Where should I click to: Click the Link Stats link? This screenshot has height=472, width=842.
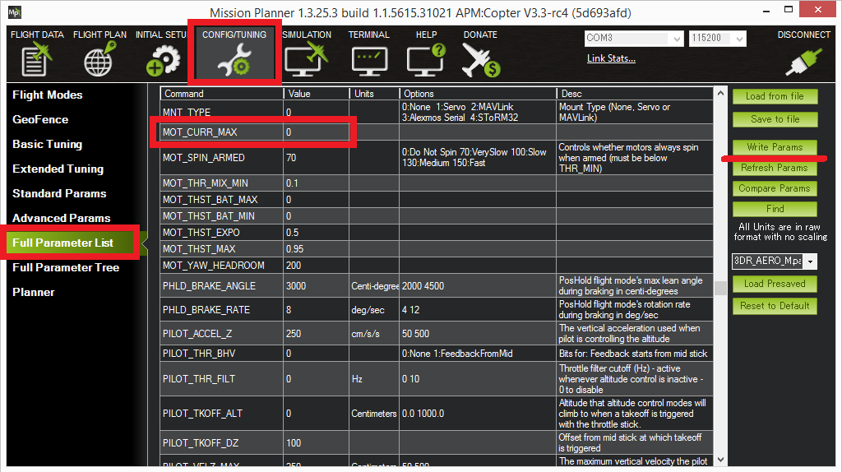611,58
